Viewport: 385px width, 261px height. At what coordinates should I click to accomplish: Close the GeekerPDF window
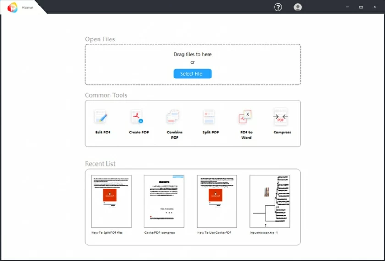pyautogui.click(x=375, y=7)
